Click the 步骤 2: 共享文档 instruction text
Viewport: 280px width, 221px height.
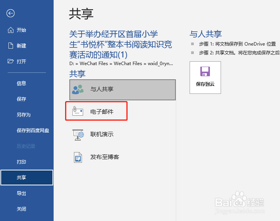click(x=239, y=53)
